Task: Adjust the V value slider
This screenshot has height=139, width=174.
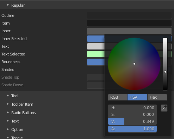Action: pos(132,121)
